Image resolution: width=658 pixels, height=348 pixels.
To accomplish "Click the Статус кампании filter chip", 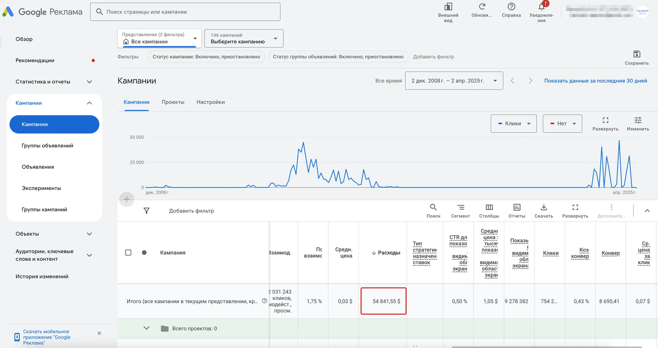I will coord(206,57).
